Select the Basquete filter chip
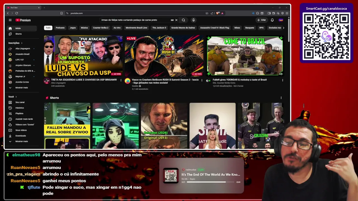 pyautogui.click(x=250, y=28)
